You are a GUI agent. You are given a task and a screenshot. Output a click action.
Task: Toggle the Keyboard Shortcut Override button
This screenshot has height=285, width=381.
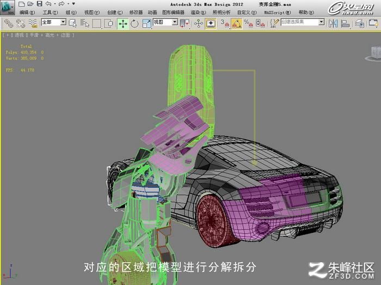pyautogui.click(x=211, y=24)
